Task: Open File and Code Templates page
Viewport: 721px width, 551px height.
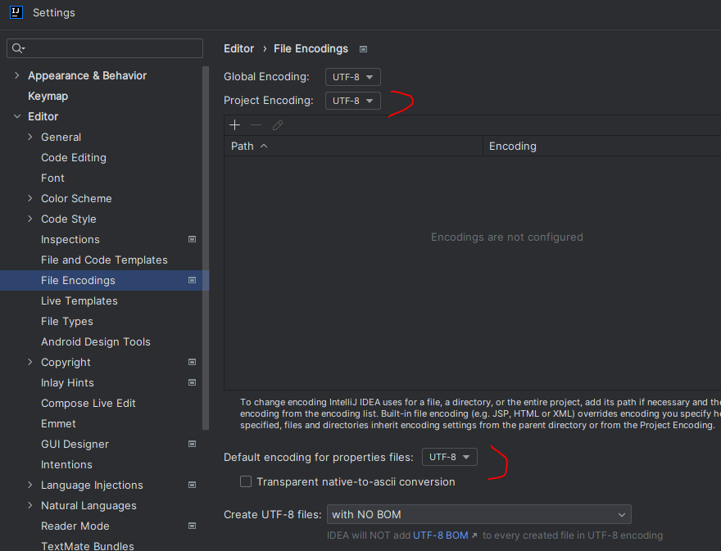Action: click(x=104, y=260)
